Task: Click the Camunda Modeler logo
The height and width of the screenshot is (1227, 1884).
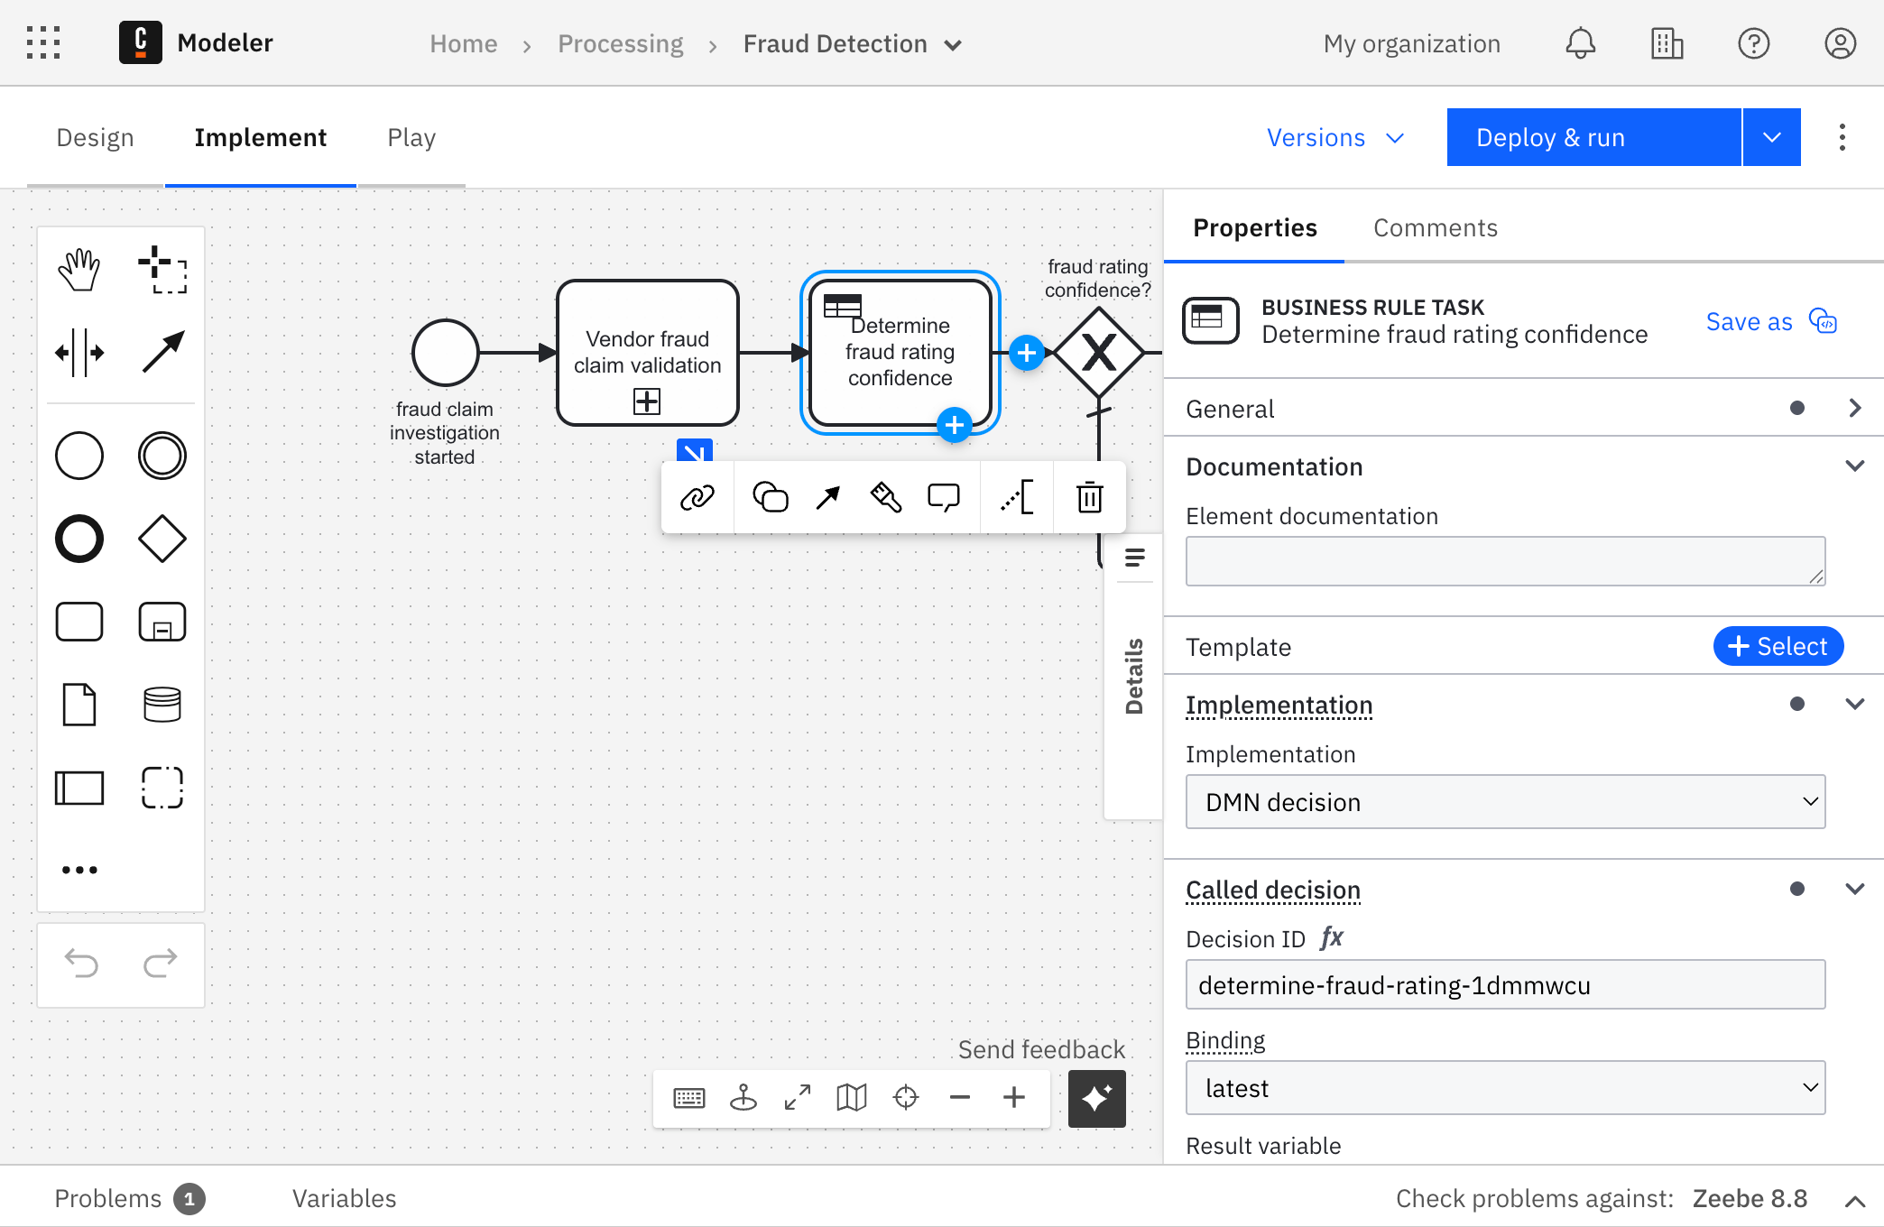Action: (x=141, y=42)
